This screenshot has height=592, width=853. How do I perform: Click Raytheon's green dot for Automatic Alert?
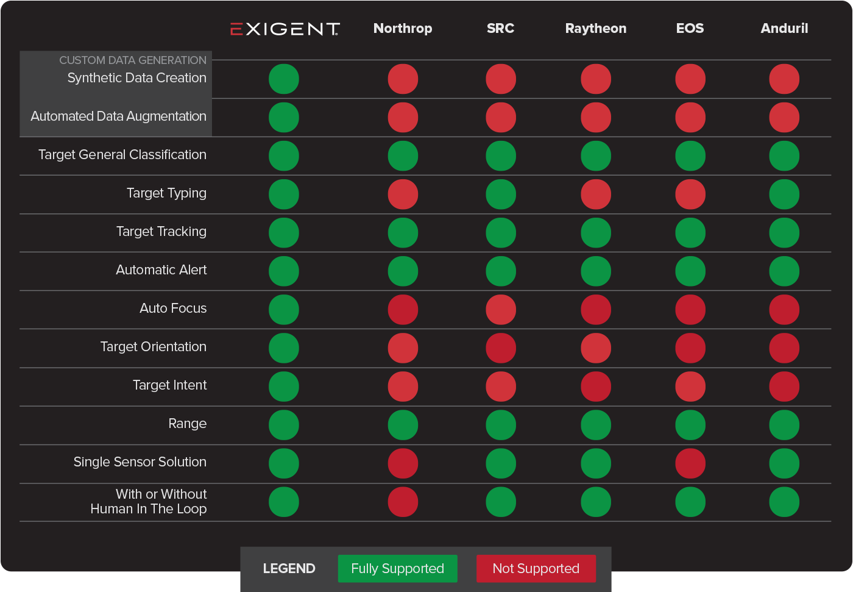pos(596,271)
